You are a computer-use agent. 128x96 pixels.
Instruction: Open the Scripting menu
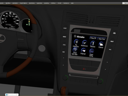click(47, 3)
